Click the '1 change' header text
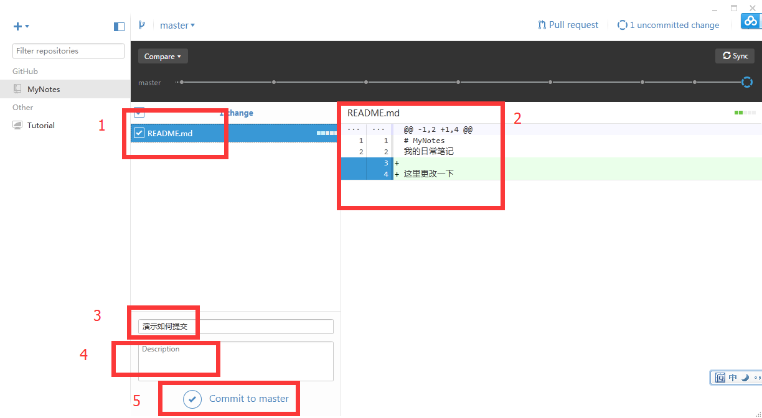 [x=236, y=113]
